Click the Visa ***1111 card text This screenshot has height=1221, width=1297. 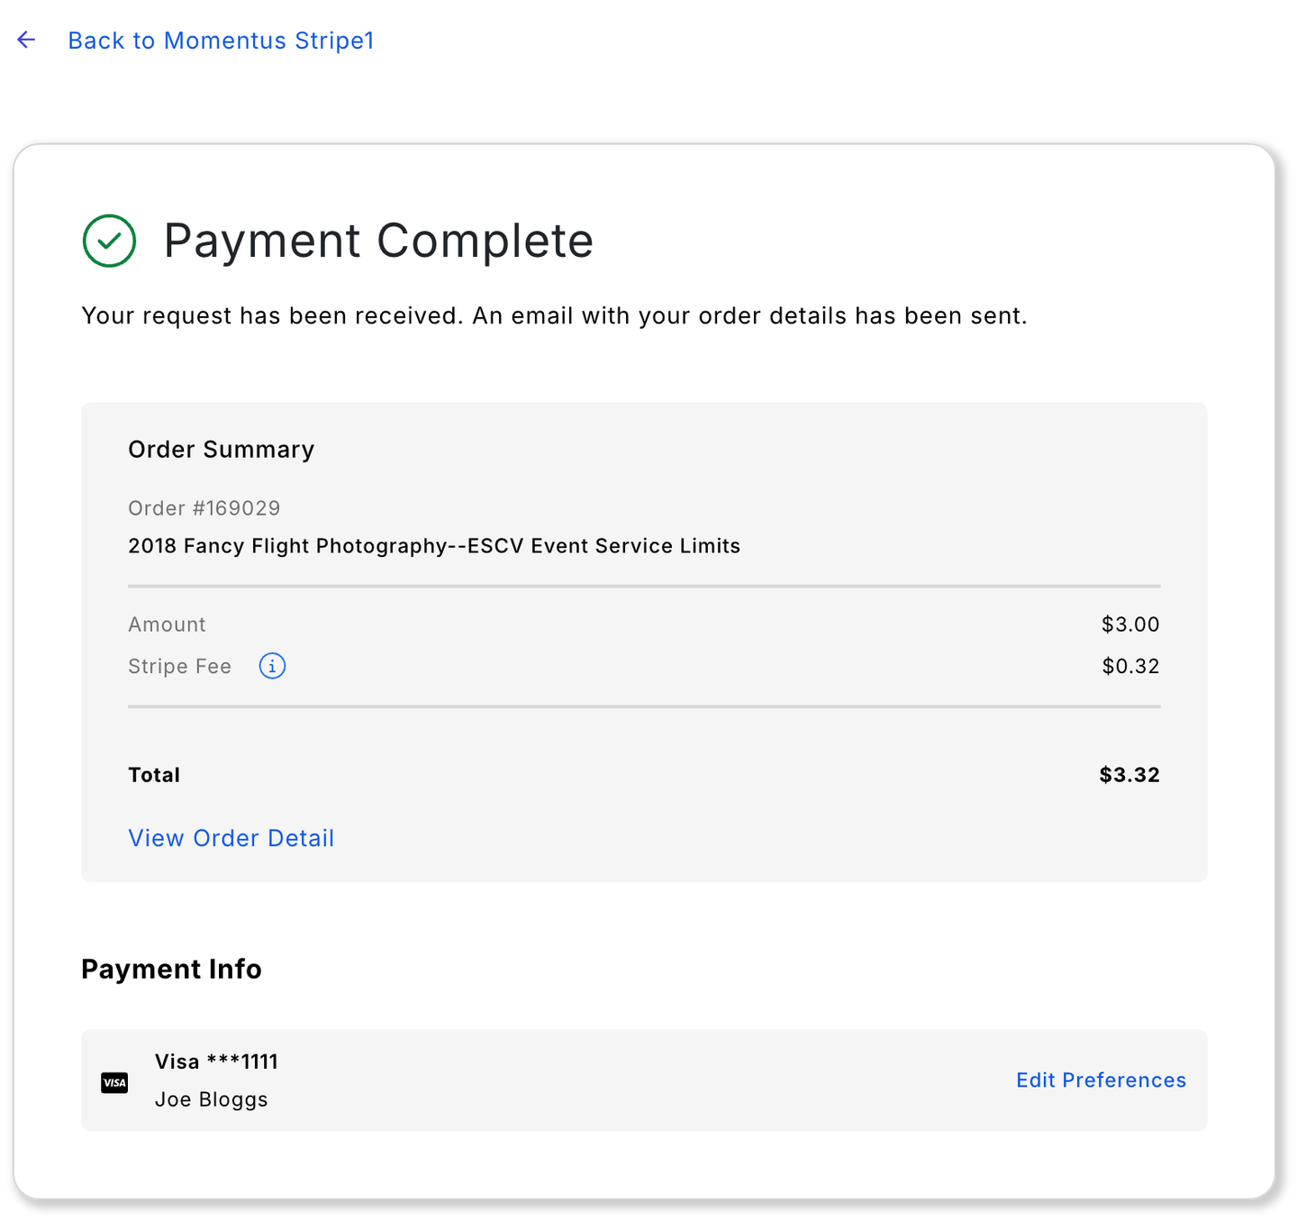(216, 1062)
